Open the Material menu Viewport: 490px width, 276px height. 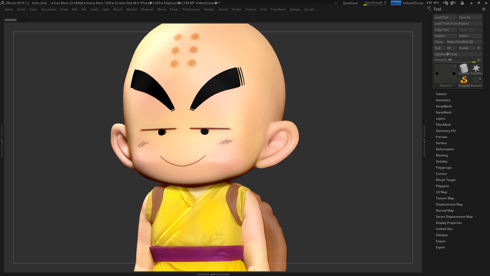pos(147,9)
